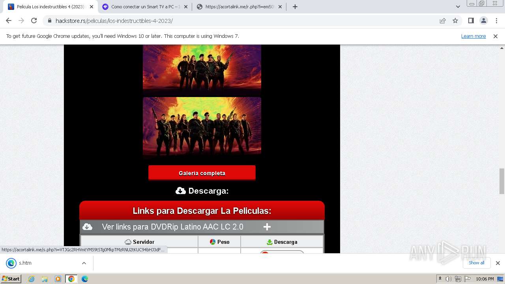Open a new tab with plus button
Viewport: 505px width, 284px height.
coord(295,7)
